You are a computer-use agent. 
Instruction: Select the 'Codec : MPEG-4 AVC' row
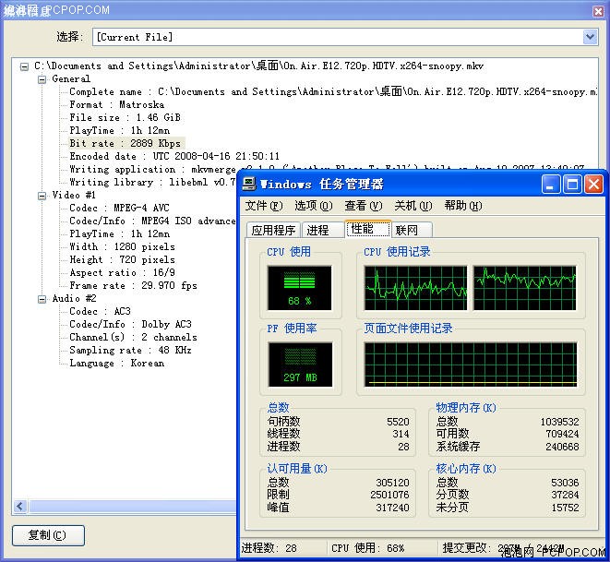coord(119,208)
